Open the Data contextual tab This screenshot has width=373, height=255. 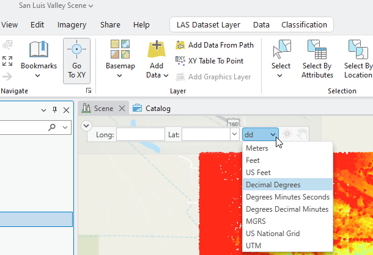261,24
